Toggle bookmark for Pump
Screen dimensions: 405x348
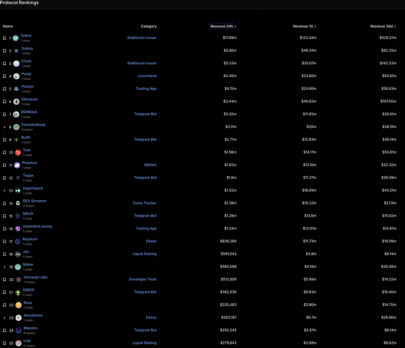(x=5, y=76)
